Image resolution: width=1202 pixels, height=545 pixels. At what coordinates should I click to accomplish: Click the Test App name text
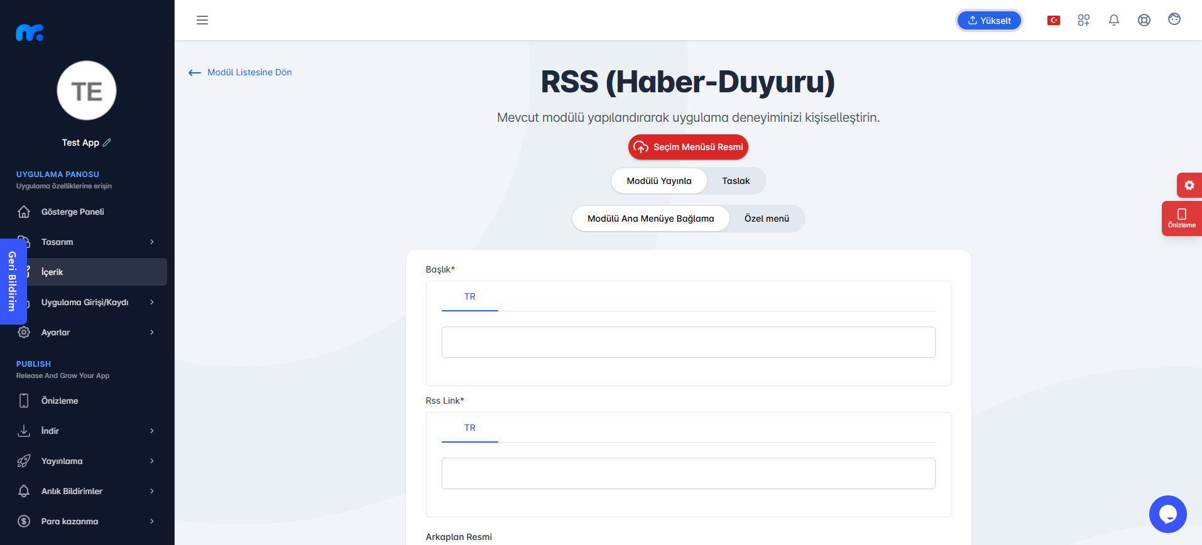coord(80,143)
